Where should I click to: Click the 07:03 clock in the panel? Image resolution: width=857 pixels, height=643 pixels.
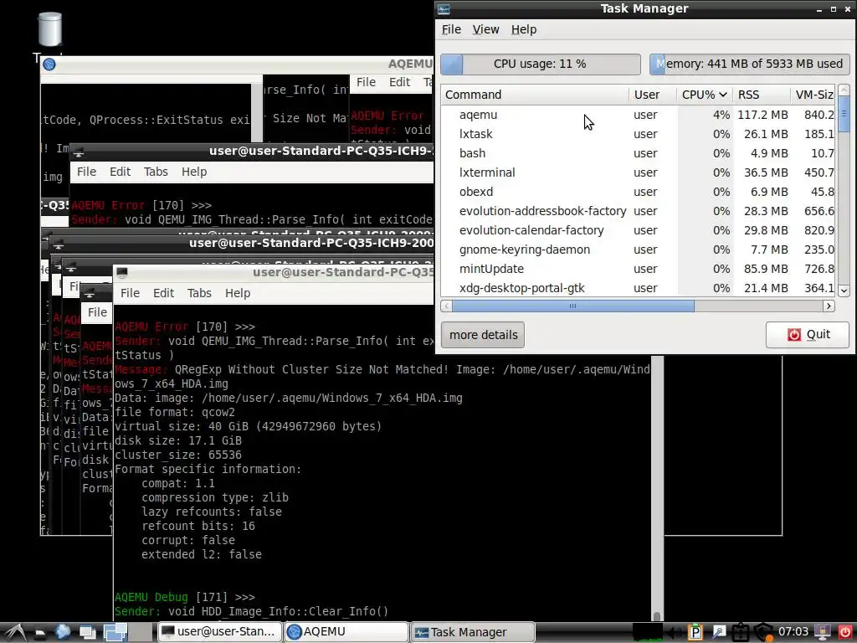793,631
